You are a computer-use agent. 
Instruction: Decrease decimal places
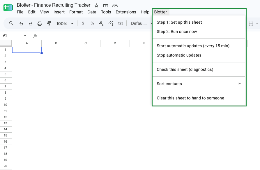pos(102,24)
